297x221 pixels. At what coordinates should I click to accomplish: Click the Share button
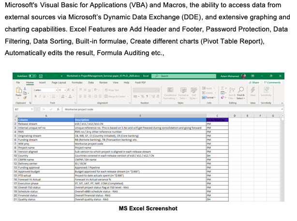pos(254,83)
